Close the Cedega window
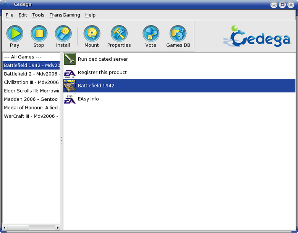Viewport: 298px width, 233px height. [x=291, y=5]
